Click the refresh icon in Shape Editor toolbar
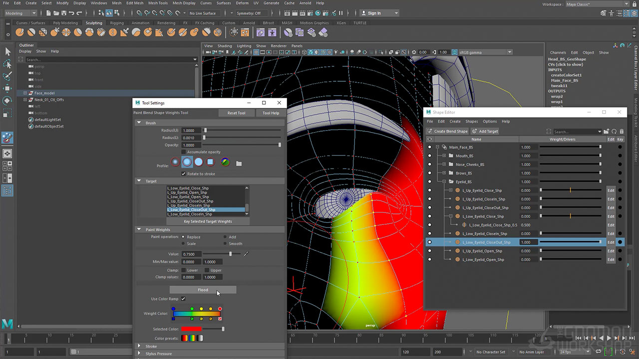The width and height of the screenshot is (639, 359). click(x=614, y=131)
